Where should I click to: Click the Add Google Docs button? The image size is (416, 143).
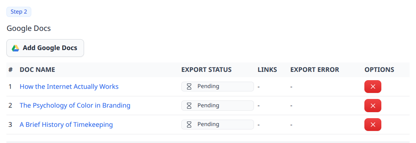pos(45,48)
